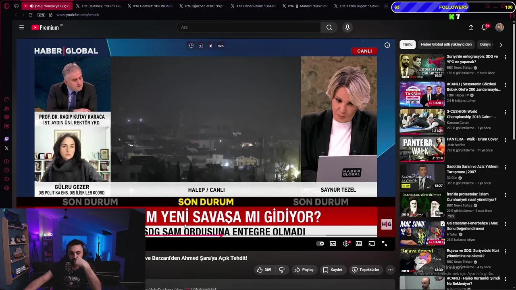Click the Teşekkürler thanks button
Screen dimensions: 516x290
coord(365,270)
